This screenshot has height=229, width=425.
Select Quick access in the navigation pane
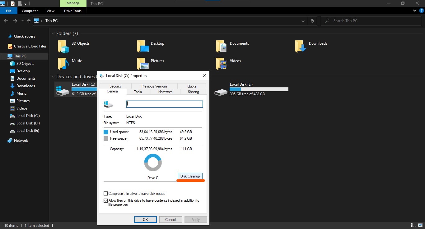coord(24,36)
